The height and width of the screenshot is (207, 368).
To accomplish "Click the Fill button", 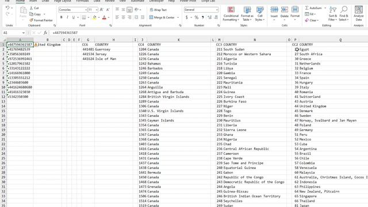I will 310,14.
